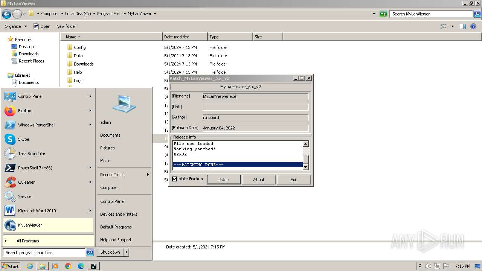
Task: Open Windows Media Player from taskbar
Action: pos(55,266)
